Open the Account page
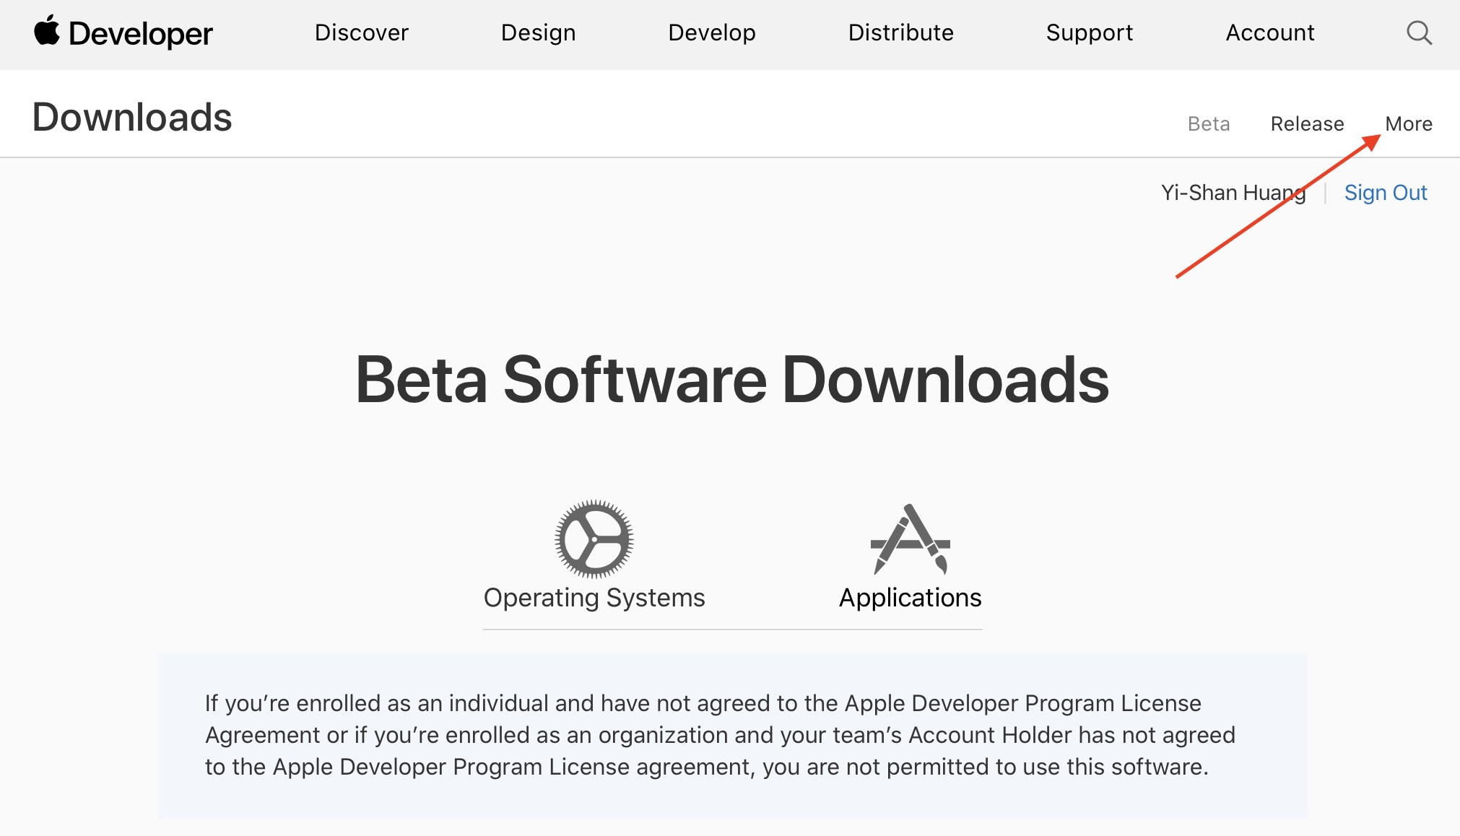Screen dimensions: 1460x836 (1269, 32)
